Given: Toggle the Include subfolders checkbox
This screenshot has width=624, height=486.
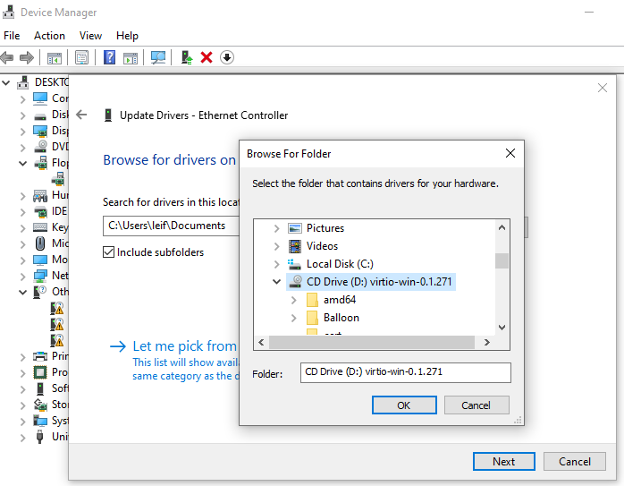Looking at the screenshot, I should (109, 252).
